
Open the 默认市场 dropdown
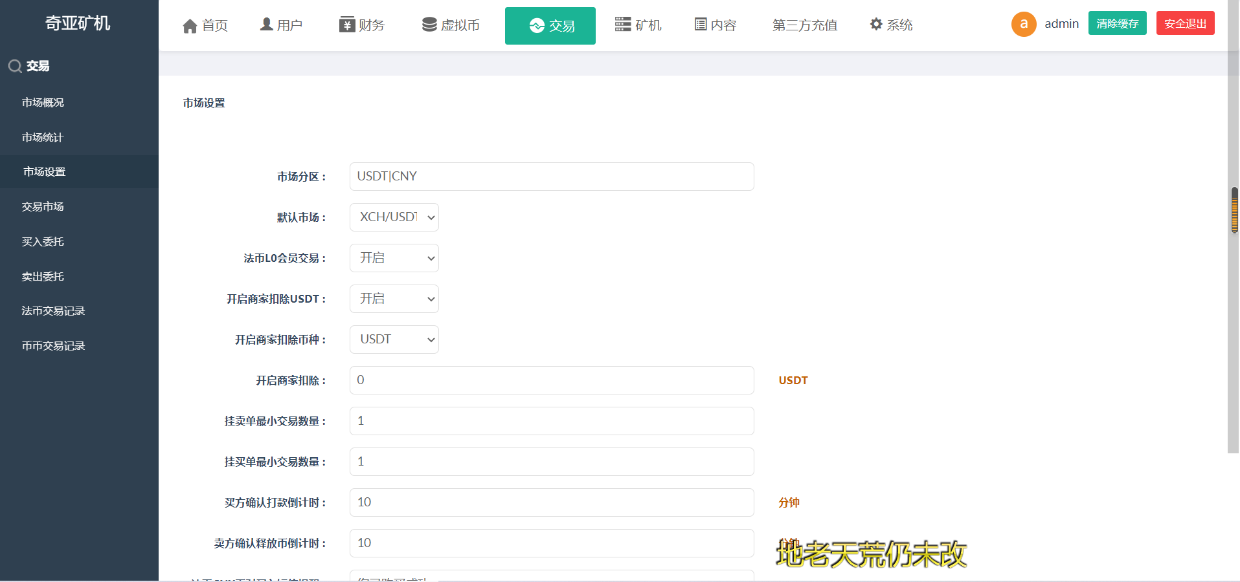tap(394, 217)
